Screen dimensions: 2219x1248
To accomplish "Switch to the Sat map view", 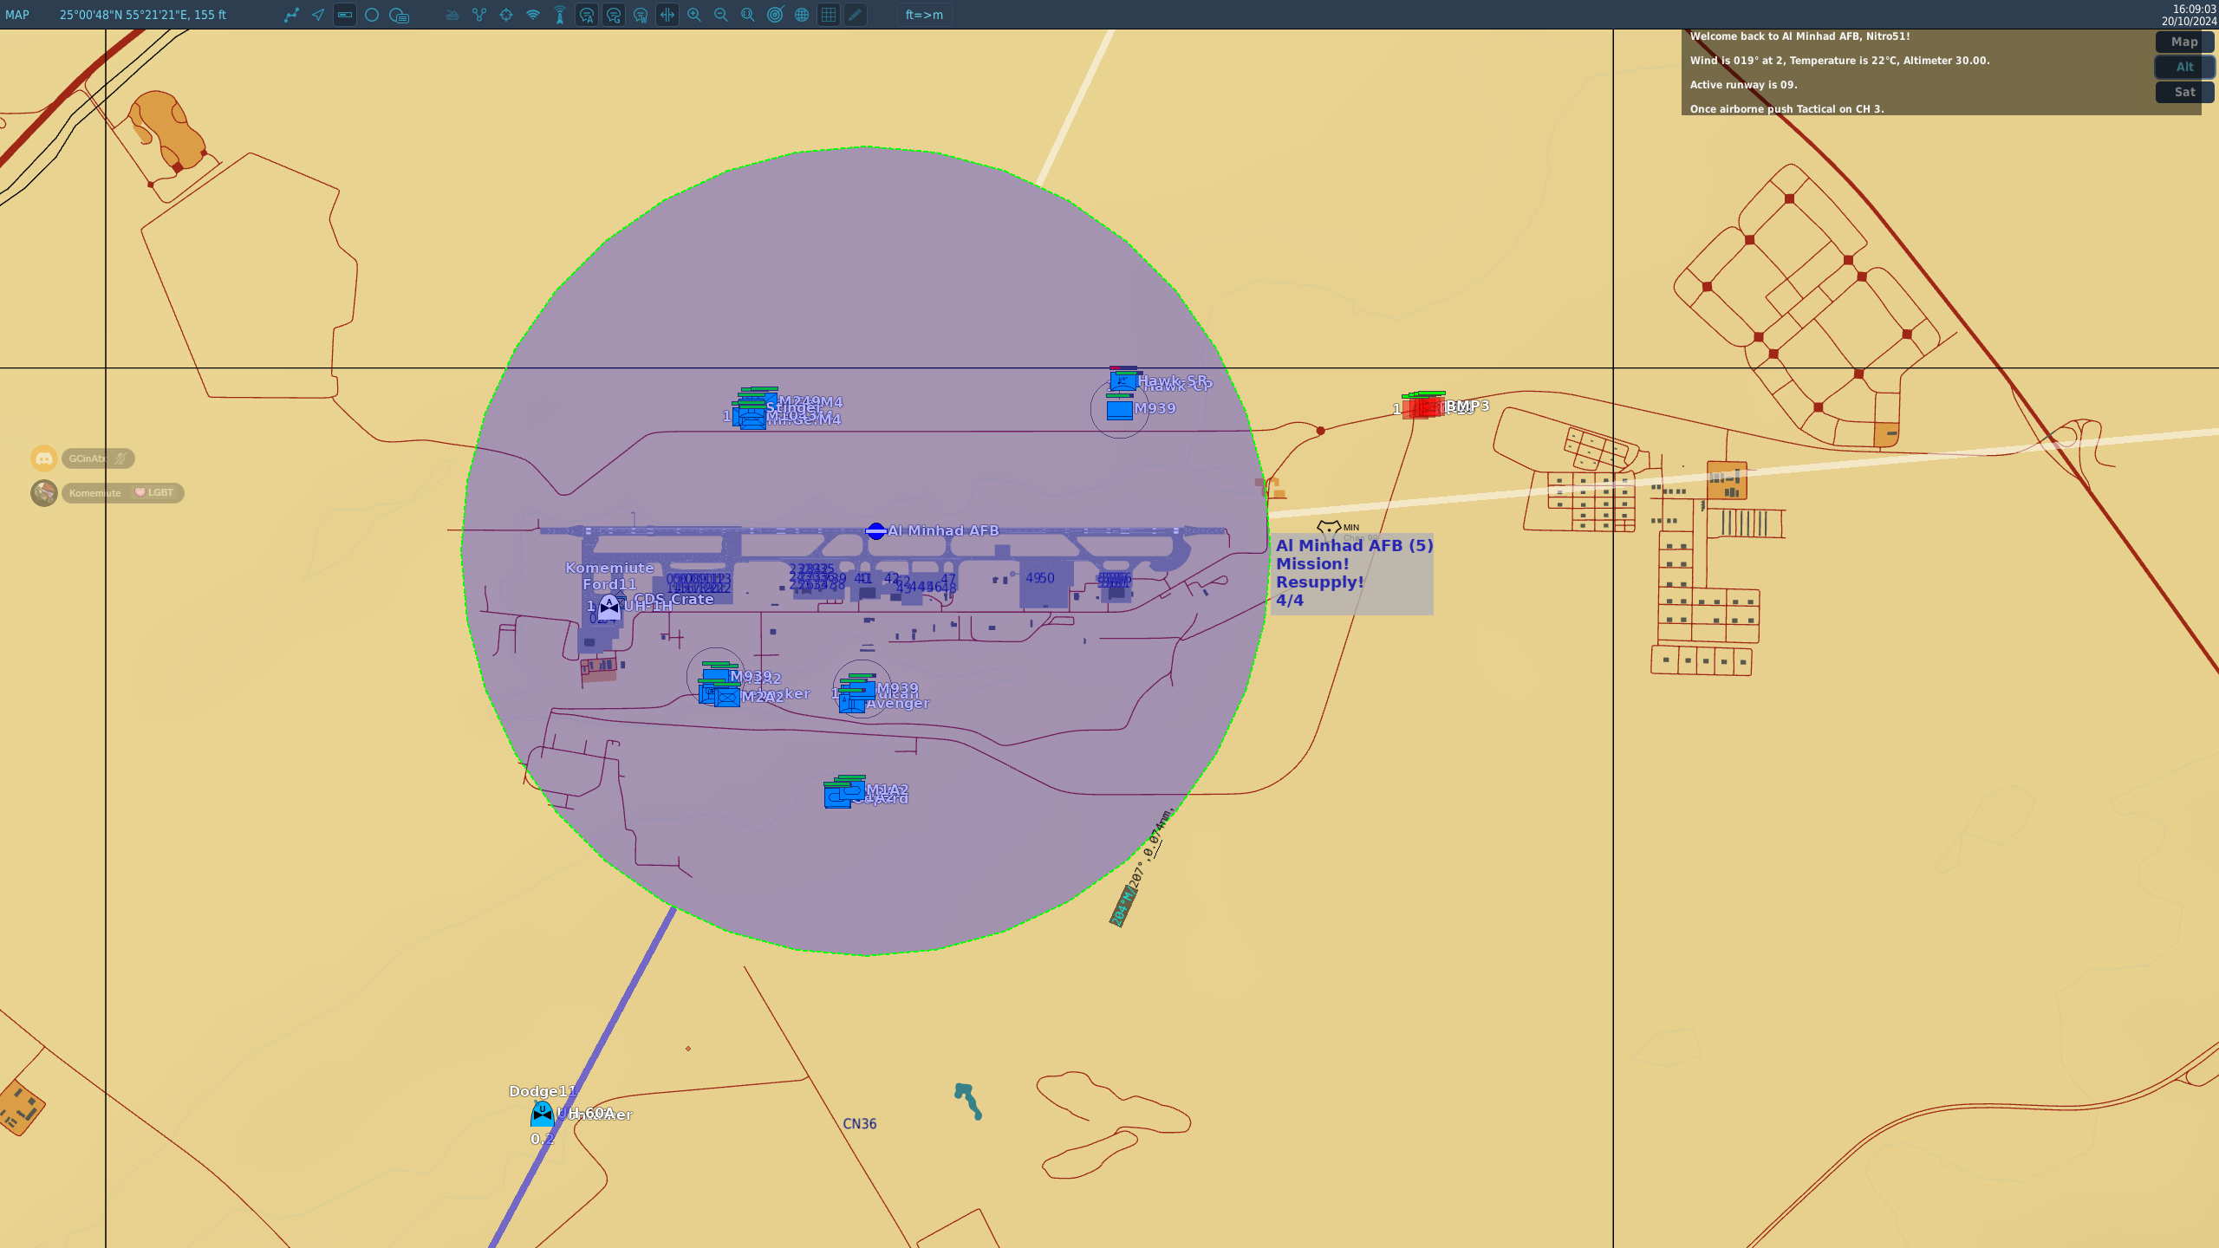I will coord(2183,92).
